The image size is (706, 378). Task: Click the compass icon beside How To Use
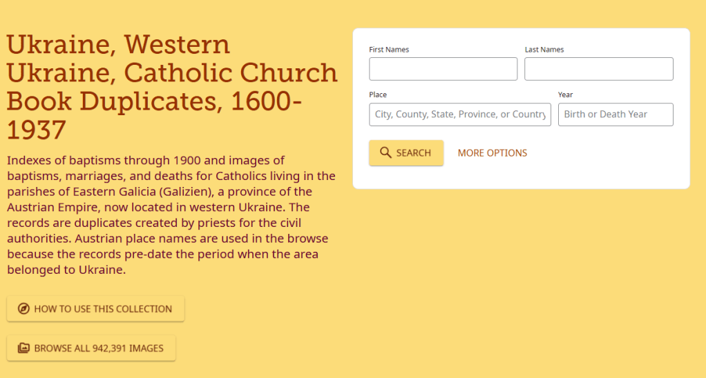pos(23,309)
